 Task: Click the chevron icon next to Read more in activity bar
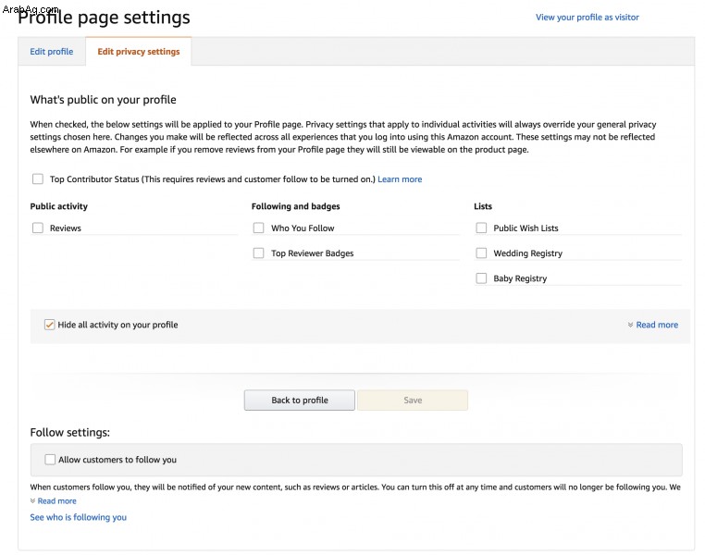(x=630, y=325)
